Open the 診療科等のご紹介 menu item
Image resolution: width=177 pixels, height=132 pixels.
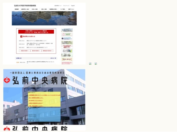click(25, 9)
